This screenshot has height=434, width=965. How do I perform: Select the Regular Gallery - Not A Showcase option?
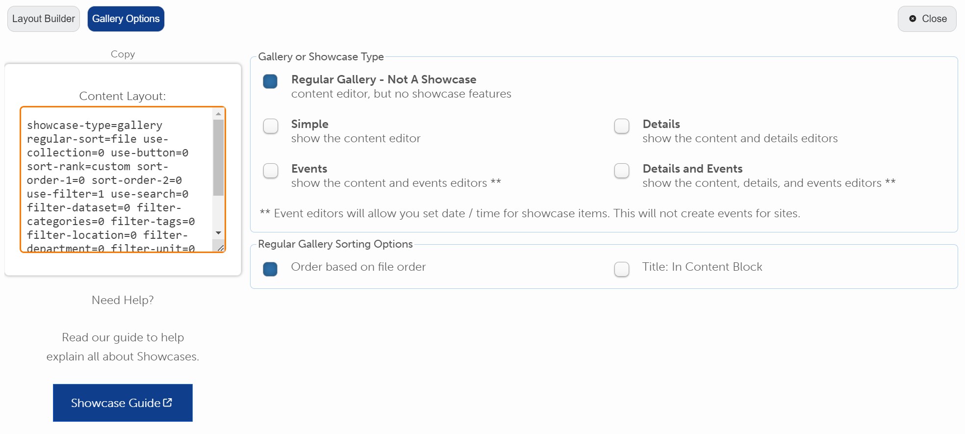pyautogui.click(x=270, y=81)
